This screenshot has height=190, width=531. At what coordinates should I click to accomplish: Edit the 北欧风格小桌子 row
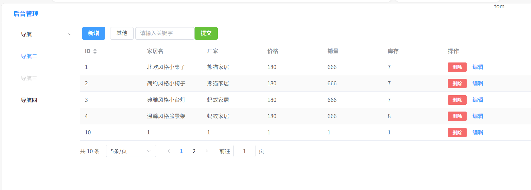(478, 67)
